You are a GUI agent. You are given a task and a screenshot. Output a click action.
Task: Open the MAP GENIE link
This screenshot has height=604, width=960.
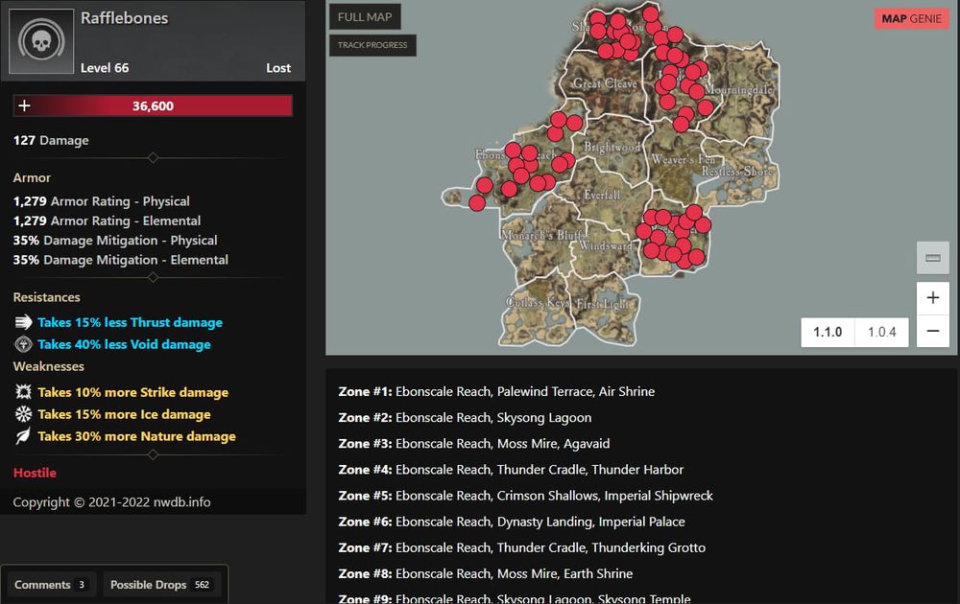pyautogui.click(x=911, y=19)
